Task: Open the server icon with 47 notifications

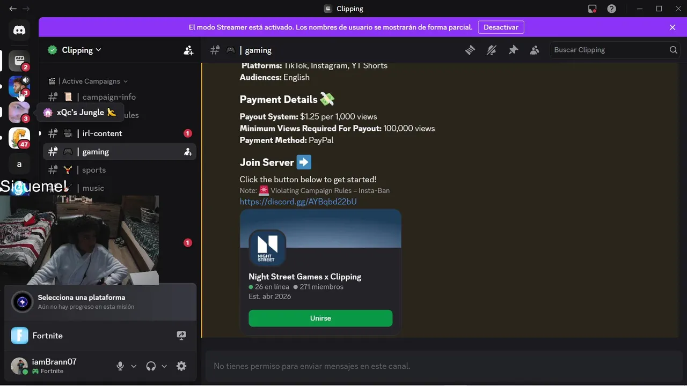Action: 19,138
